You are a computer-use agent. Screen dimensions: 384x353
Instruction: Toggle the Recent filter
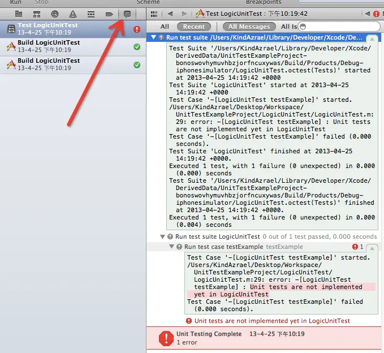pyautogui.click(x=193, y=27)
